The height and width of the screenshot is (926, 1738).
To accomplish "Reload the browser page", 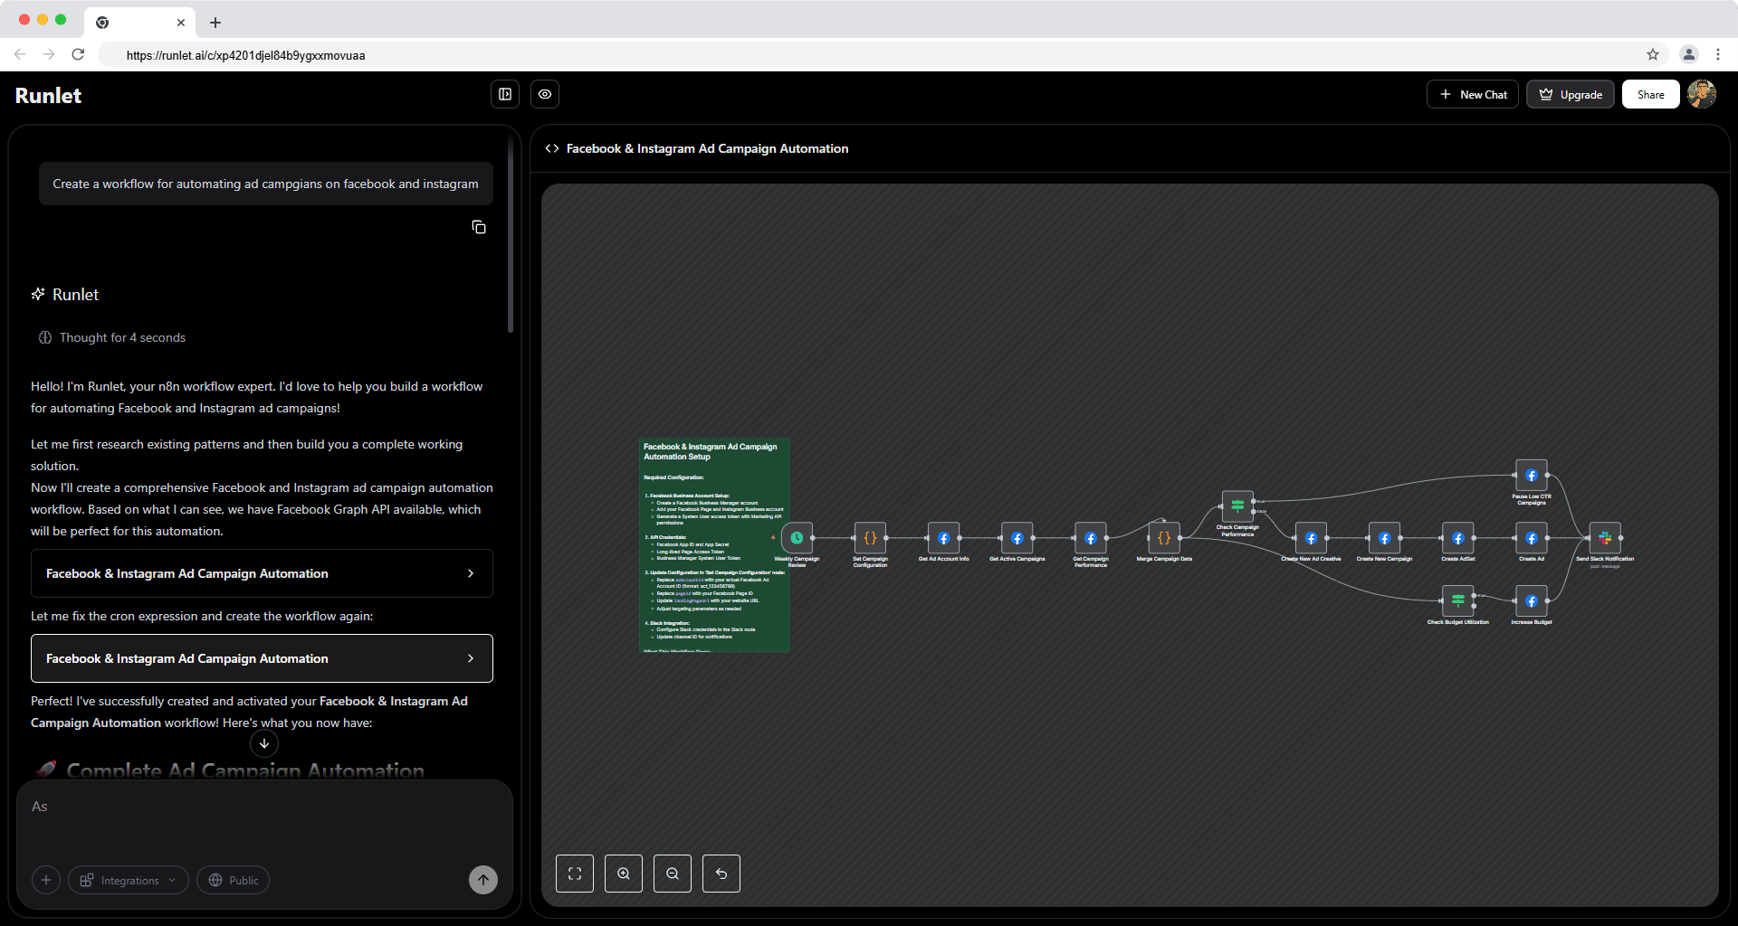I will pos(78,54).
